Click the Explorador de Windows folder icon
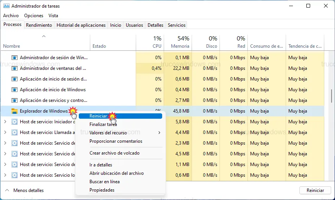This screenshot has width=335, height=200. (x=15, y=111)
